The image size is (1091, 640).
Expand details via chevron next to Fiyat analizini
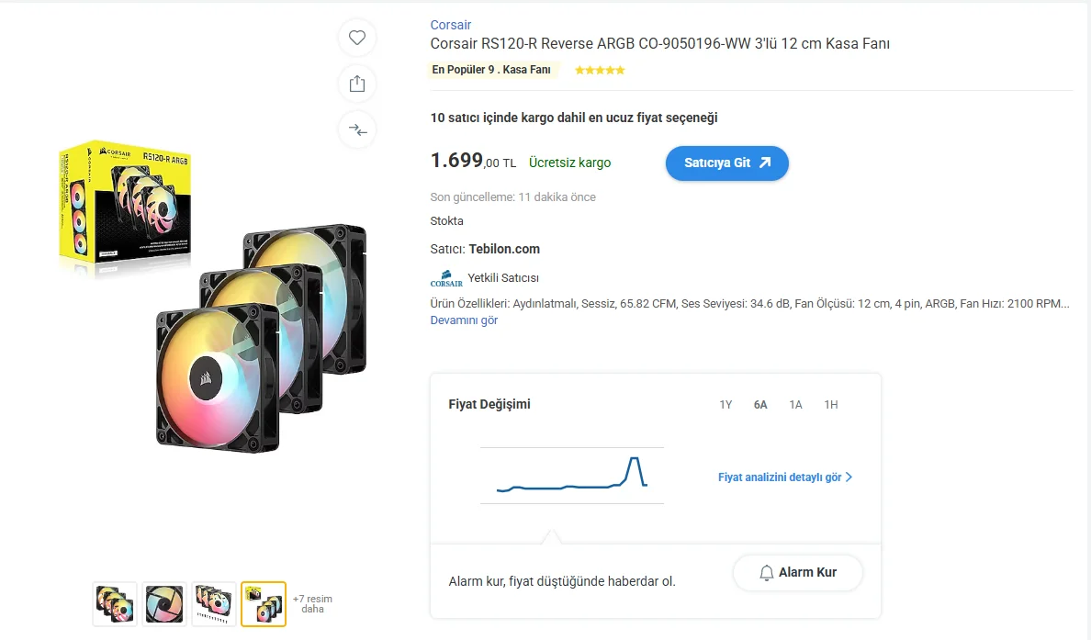(849, 477)
